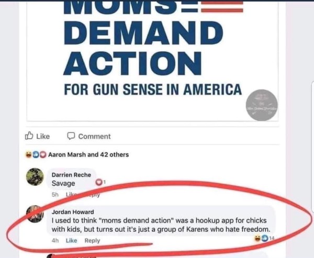Open Darrien Reche's profile name link
The height and width of the screenshot is (258, 314).
(x=71, y=175)
